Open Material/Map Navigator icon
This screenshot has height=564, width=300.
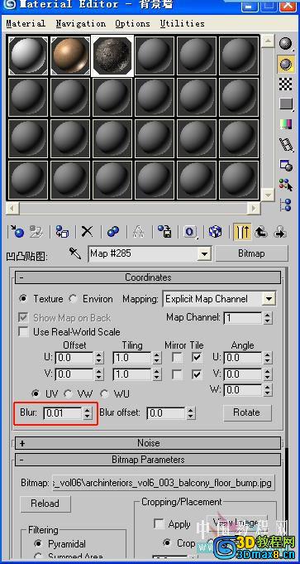point(286,205)
